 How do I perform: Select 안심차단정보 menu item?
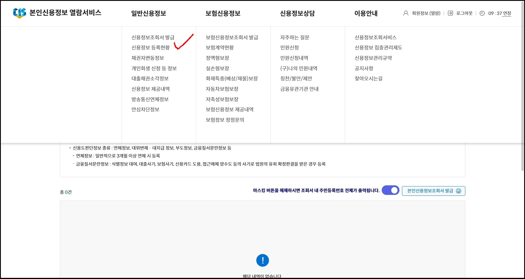coord(146,109)
